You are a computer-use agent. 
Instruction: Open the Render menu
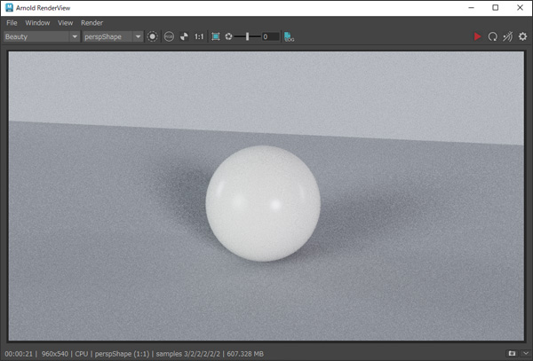coord(91,22)
